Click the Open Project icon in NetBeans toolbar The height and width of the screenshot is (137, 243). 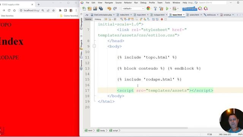[x=95, y=8]
